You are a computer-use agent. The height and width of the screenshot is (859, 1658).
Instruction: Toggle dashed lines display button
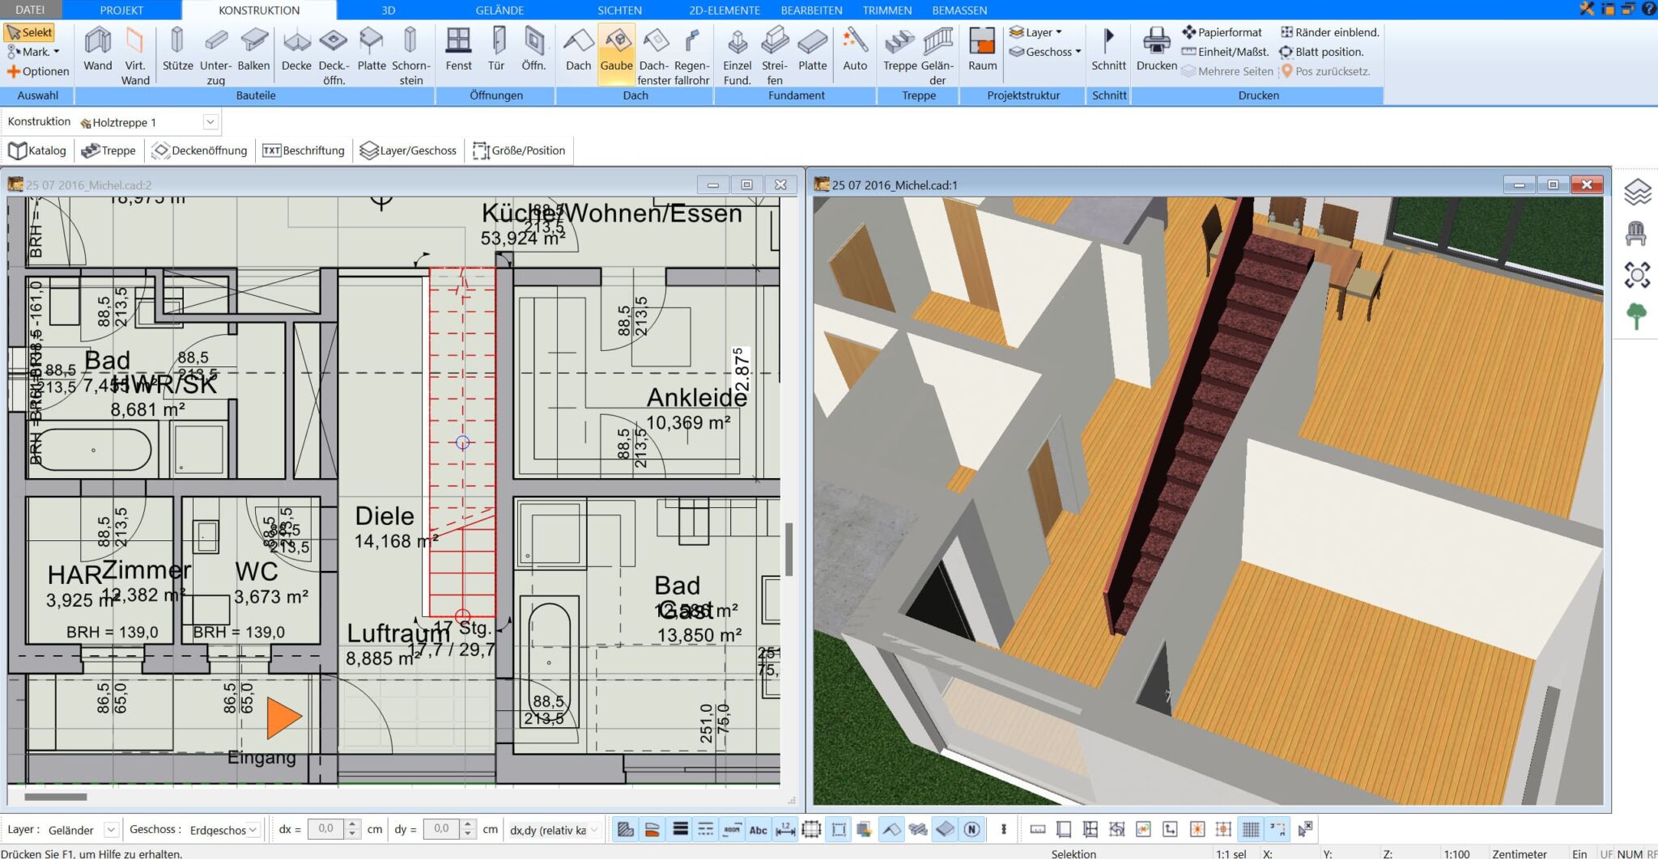706,829
